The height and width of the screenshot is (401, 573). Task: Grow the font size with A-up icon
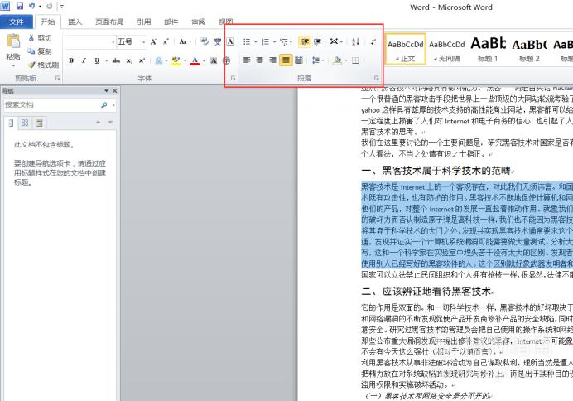pyautogui.click(x=154, y=41)
